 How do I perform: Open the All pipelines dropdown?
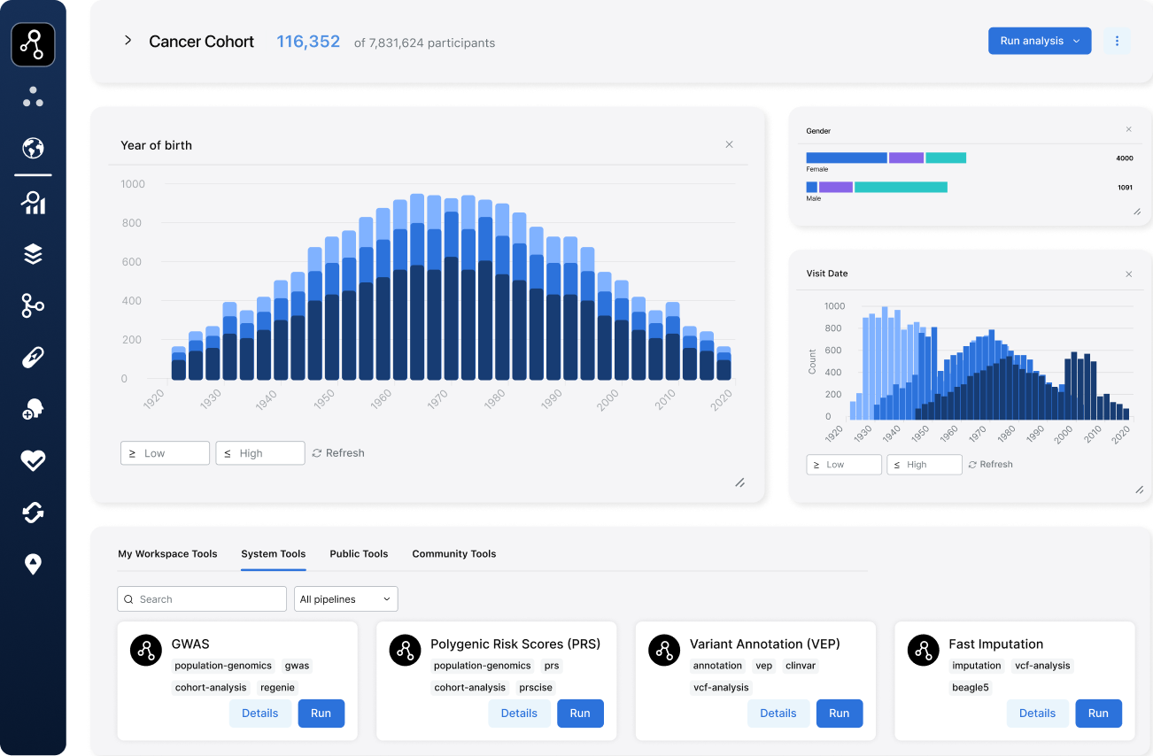345,599
